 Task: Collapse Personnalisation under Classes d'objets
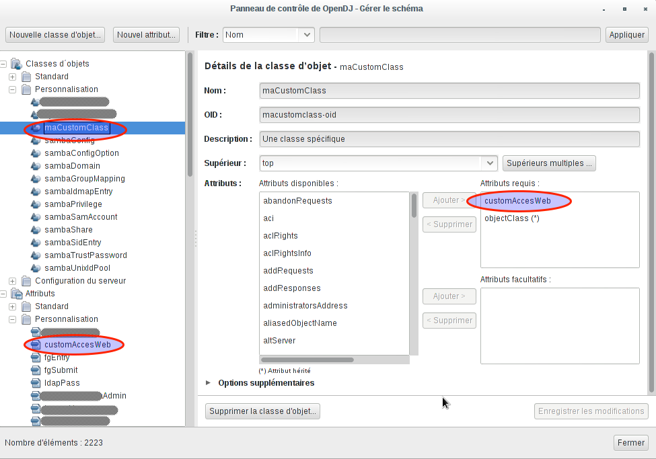pos(13,89)
